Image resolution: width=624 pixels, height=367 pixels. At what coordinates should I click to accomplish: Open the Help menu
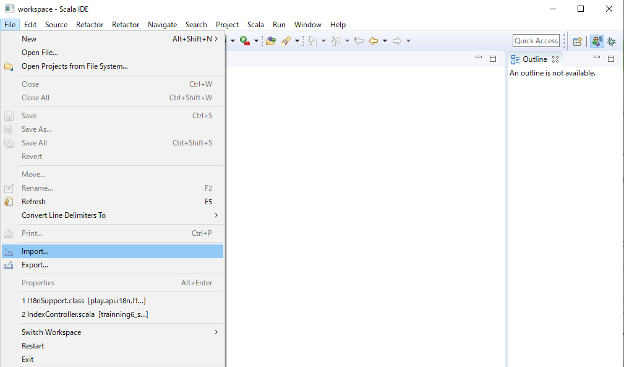pos(338,25)
